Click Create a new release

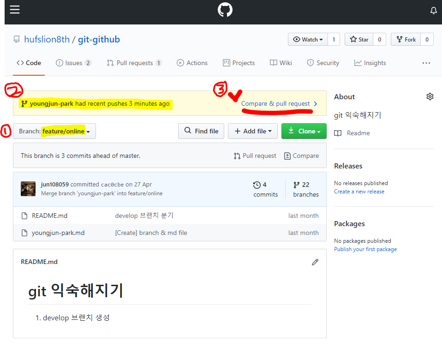pos(359,192)
